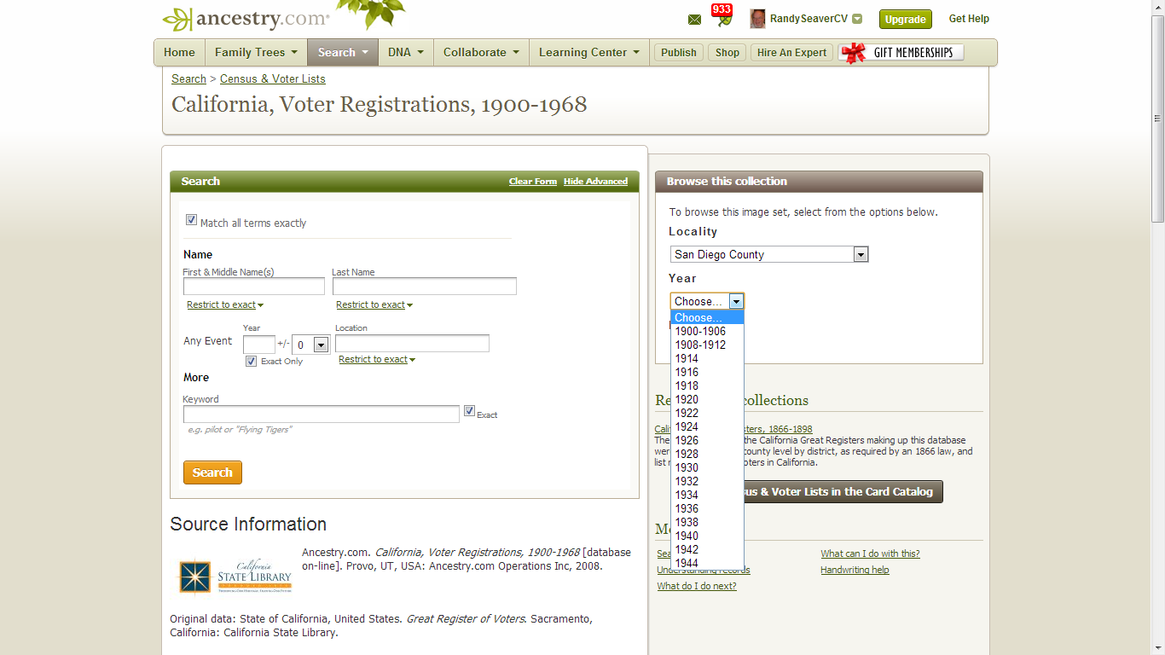Click the green Upgrade button
The width and height of the screenshot is (1165, 655).
coord(905,19)
